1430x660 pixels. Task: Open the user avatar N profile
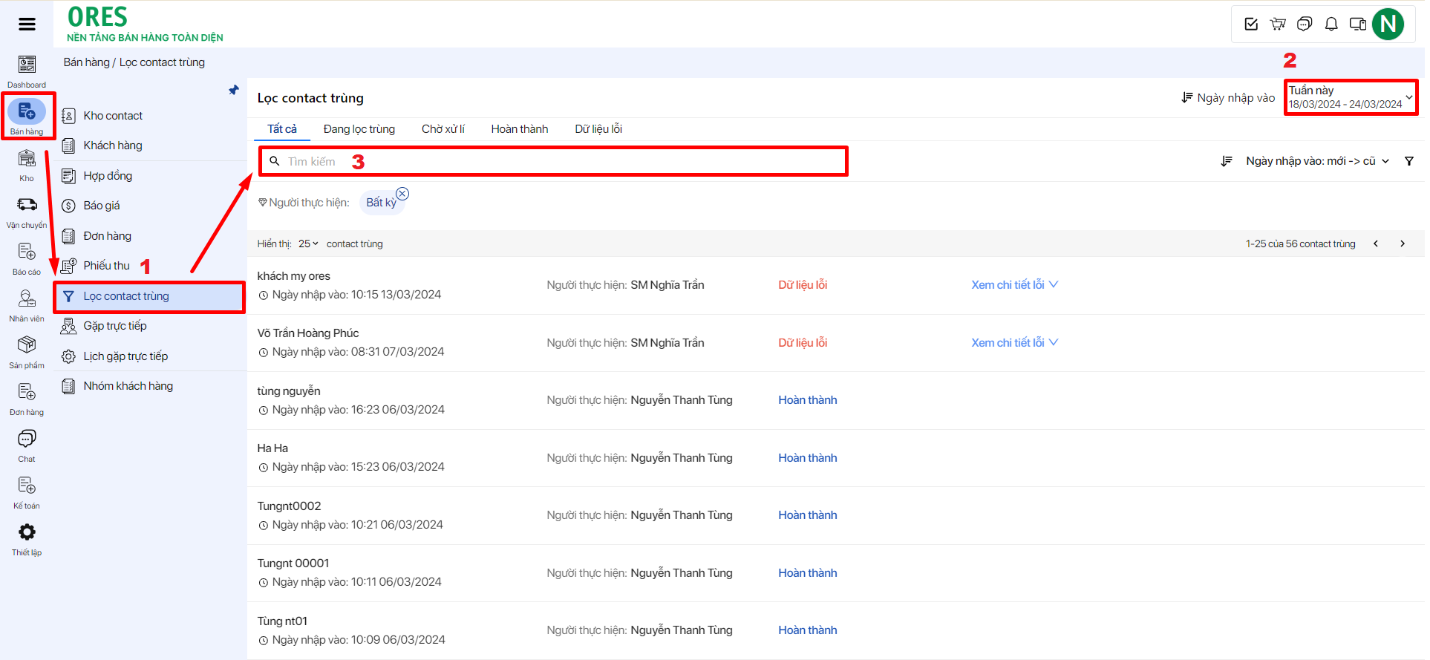1388,24
